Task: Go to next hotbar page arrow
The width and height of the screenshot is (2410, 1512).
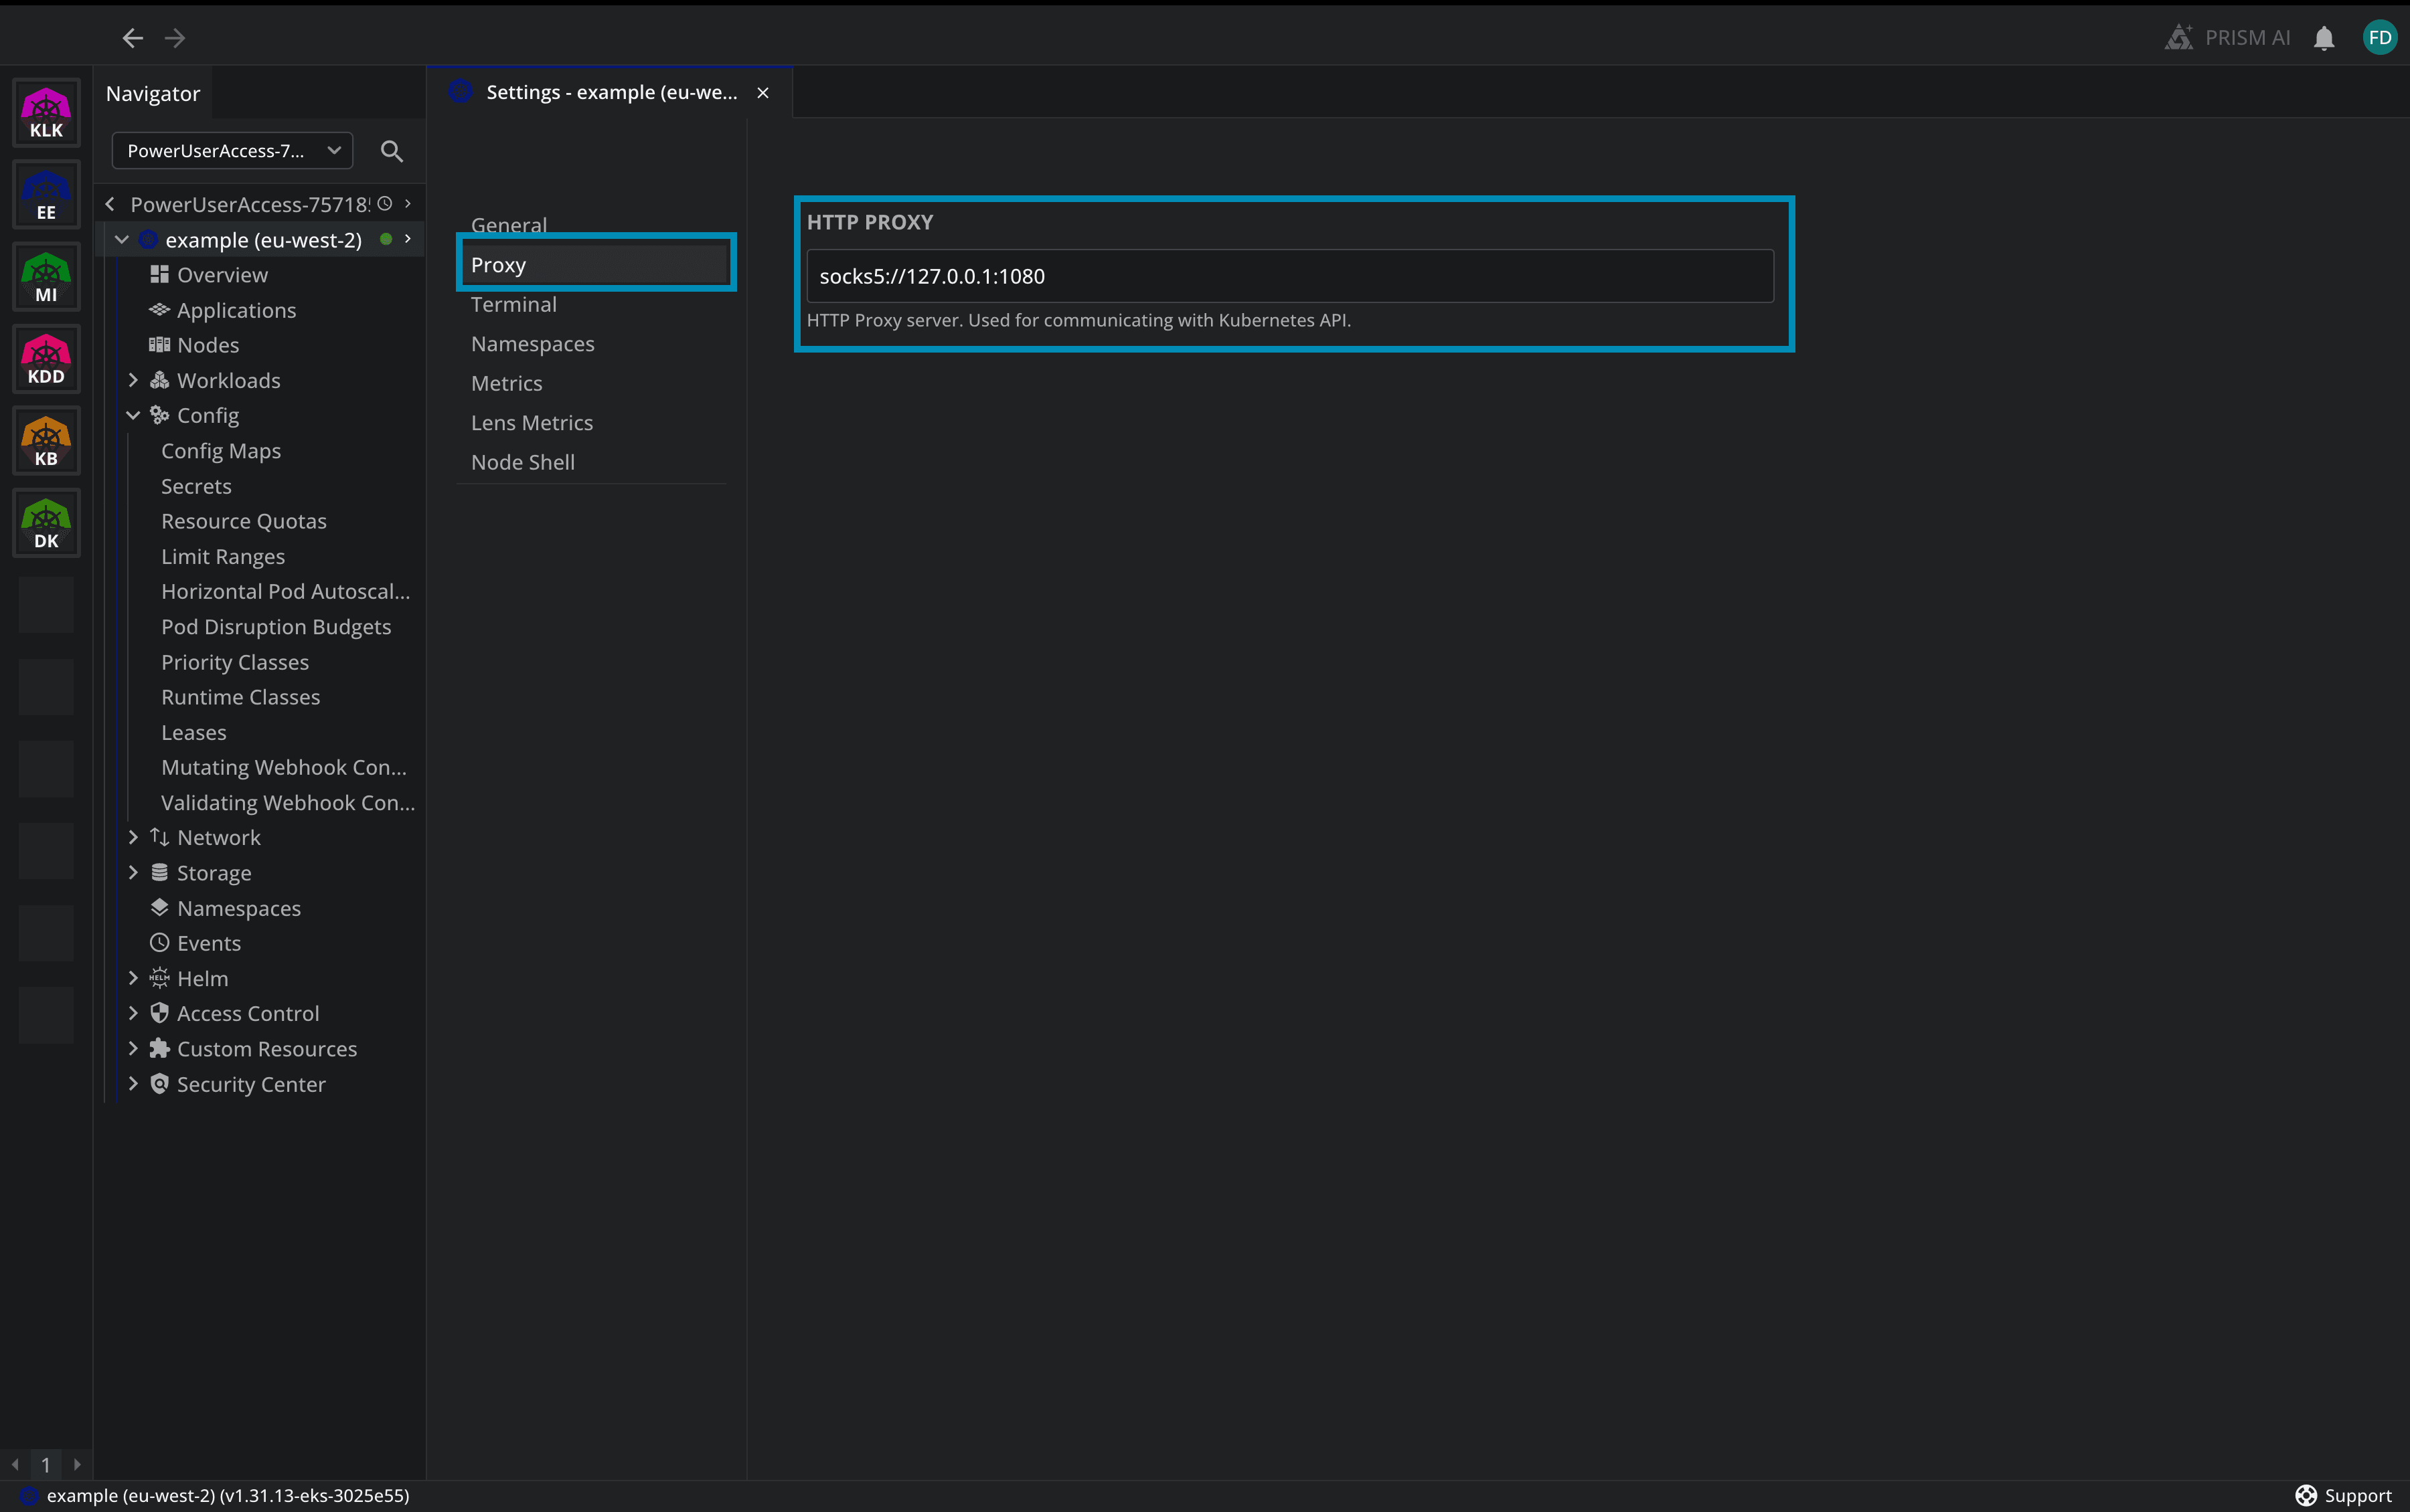Action: 77,1465
